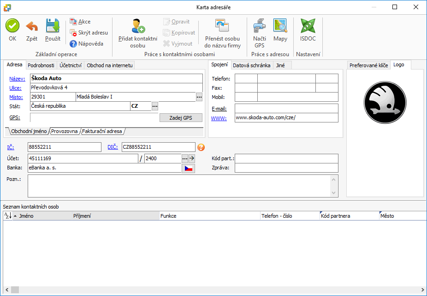Open country picker beside CZ code
The height and width of the screenshot is (296, 427).
(x=155, y=106)
